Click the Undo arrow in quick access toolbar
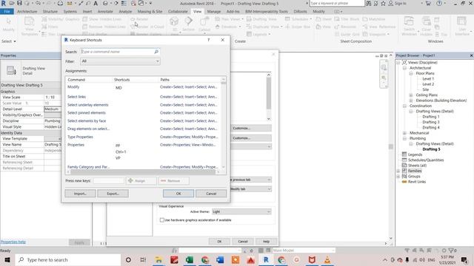This screenshot has height=266, width=474. (x=38, y=3)
